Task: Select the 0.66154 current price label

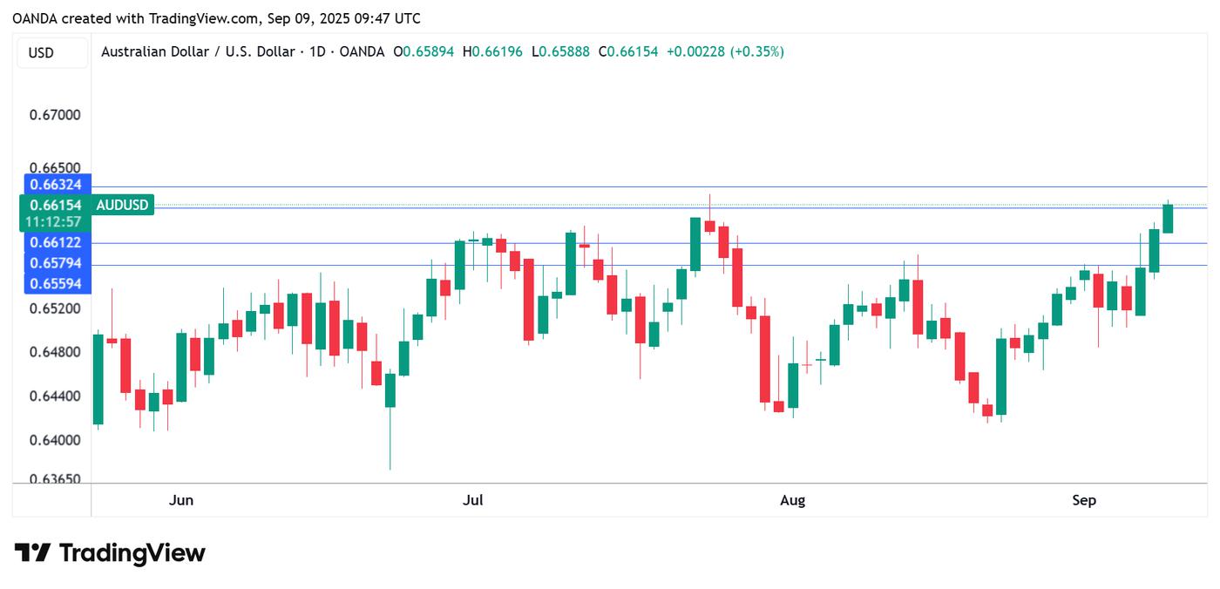Action: click(55, 206)
